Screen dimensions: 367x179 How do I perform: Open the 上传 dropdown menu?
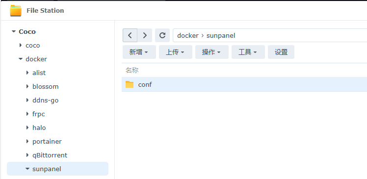[176, 52]
